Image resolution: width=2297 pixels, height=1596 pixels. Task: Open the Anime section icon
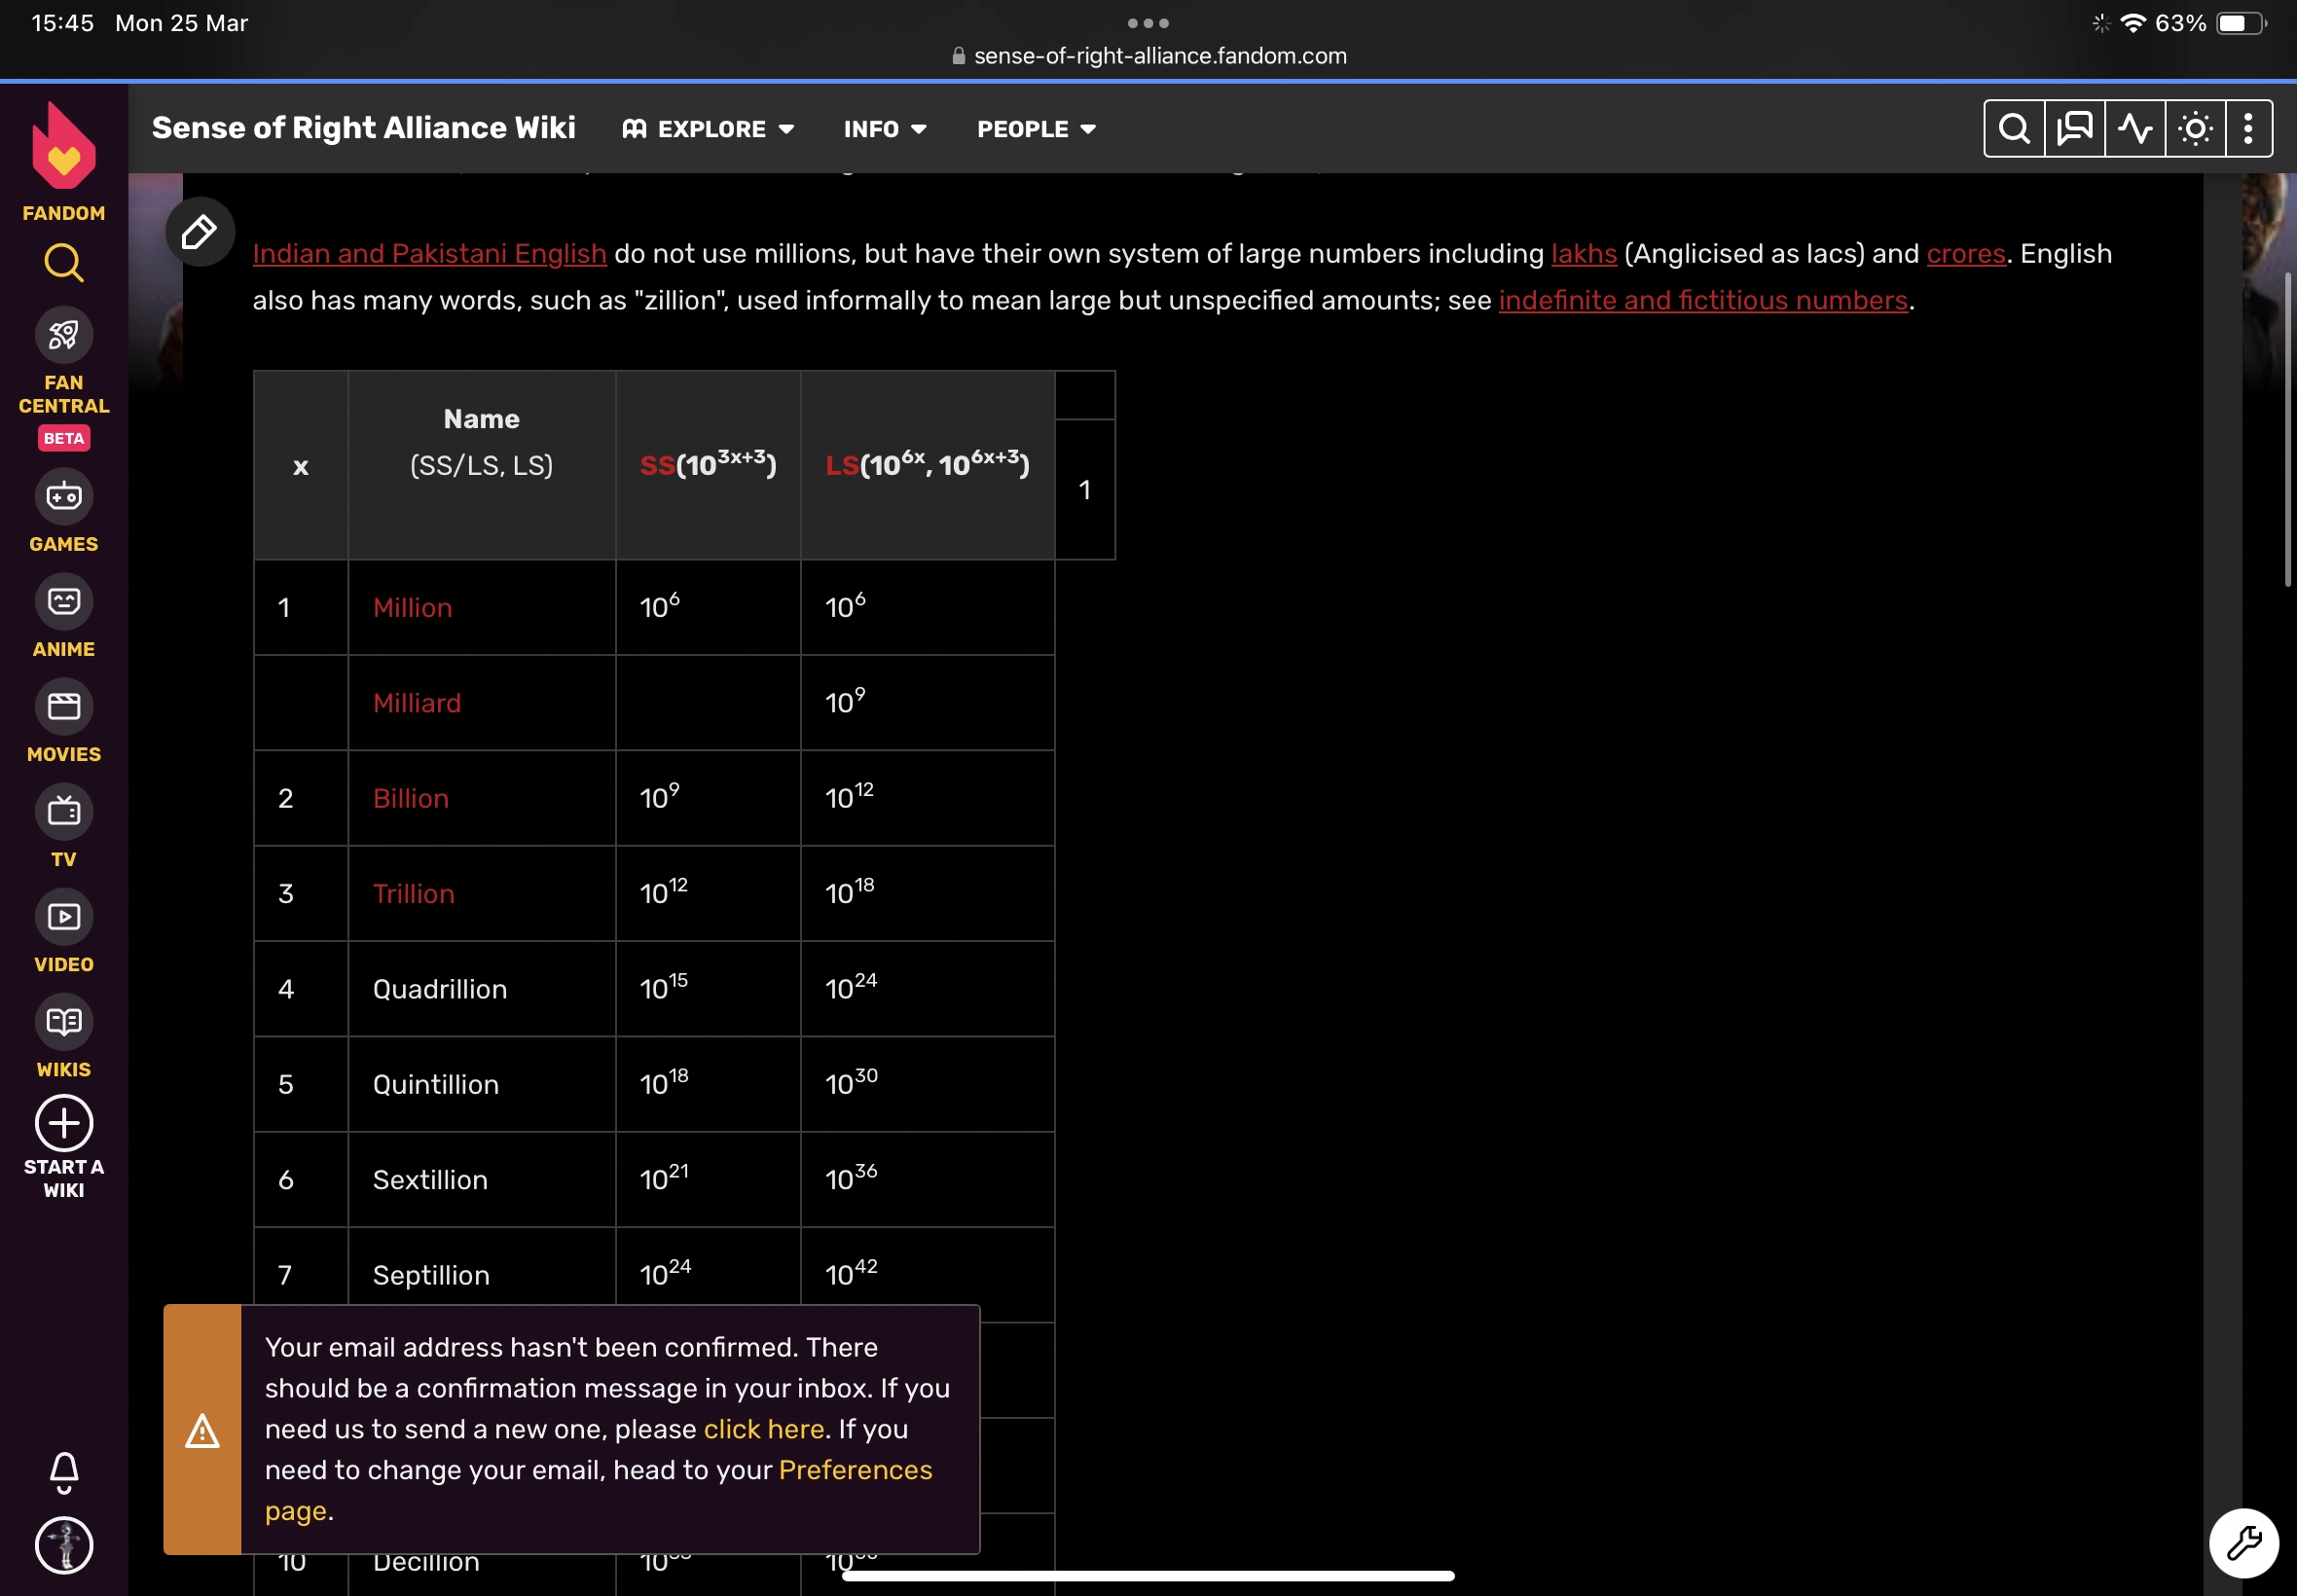tap(63, 602)
